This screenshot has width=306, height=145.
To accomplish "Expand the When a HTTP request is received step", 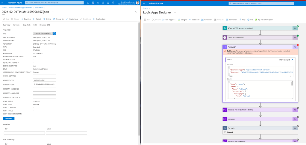I will click(260, 28).
